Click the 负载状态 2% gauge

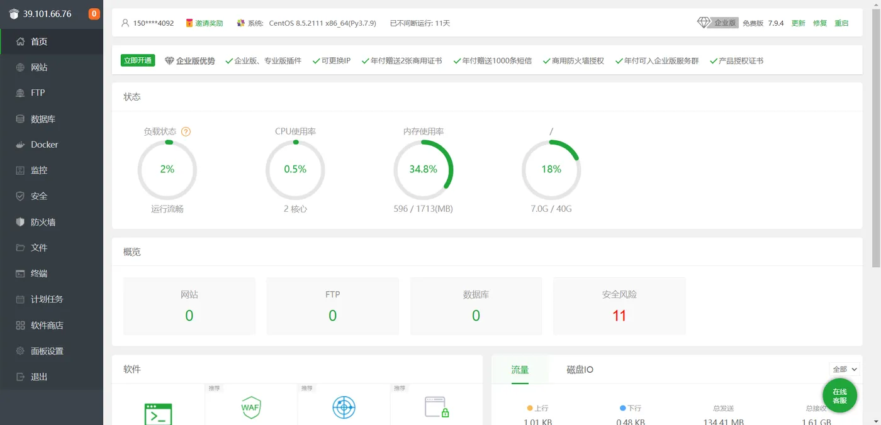167,170
